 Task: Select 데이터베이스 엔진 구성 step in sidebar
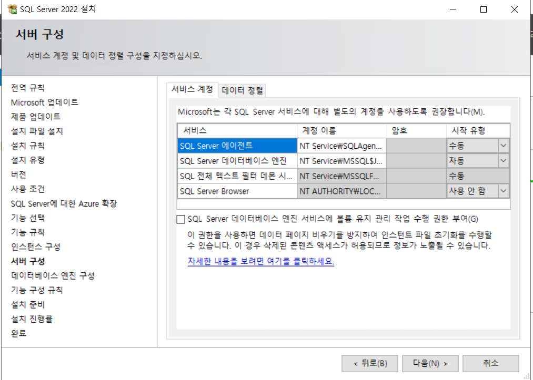[53, 275]
